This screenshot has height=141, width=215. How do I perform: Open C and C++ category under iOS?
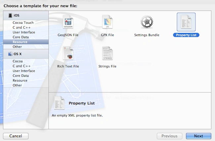pos(26,27)
